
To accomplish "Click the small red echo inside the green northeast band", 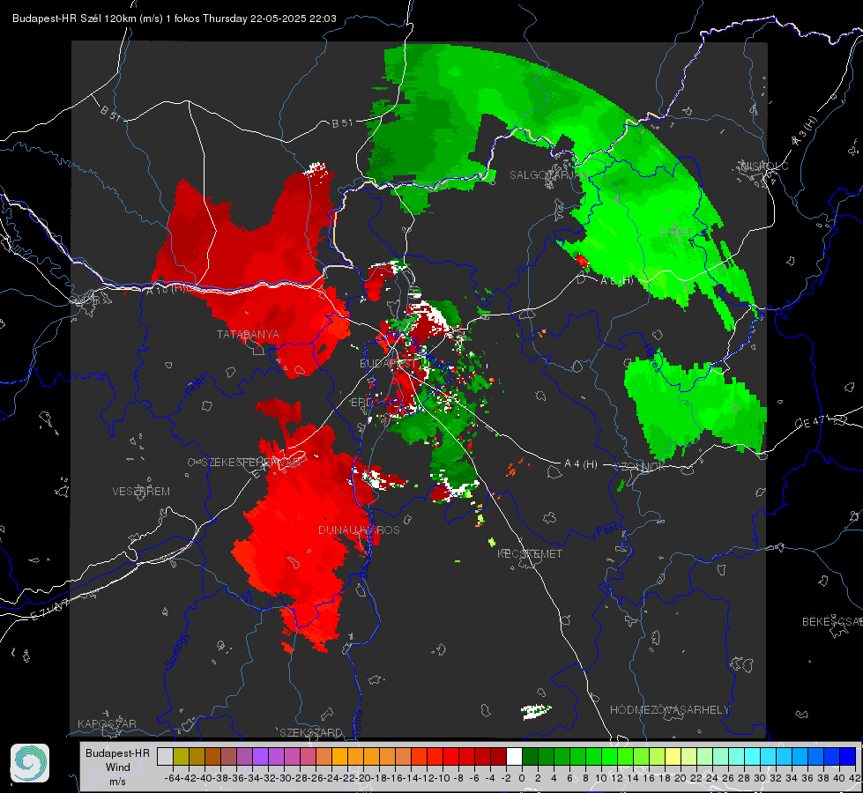I will (x=582, y=260).
